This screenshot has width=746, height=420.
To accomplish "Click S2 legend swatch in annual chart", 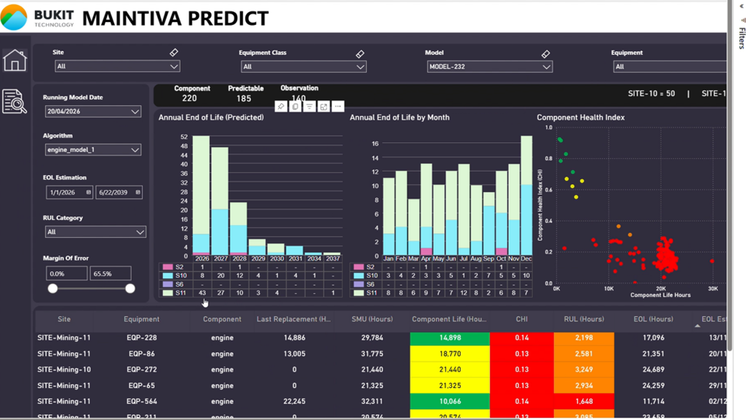I will click(168, 267).
